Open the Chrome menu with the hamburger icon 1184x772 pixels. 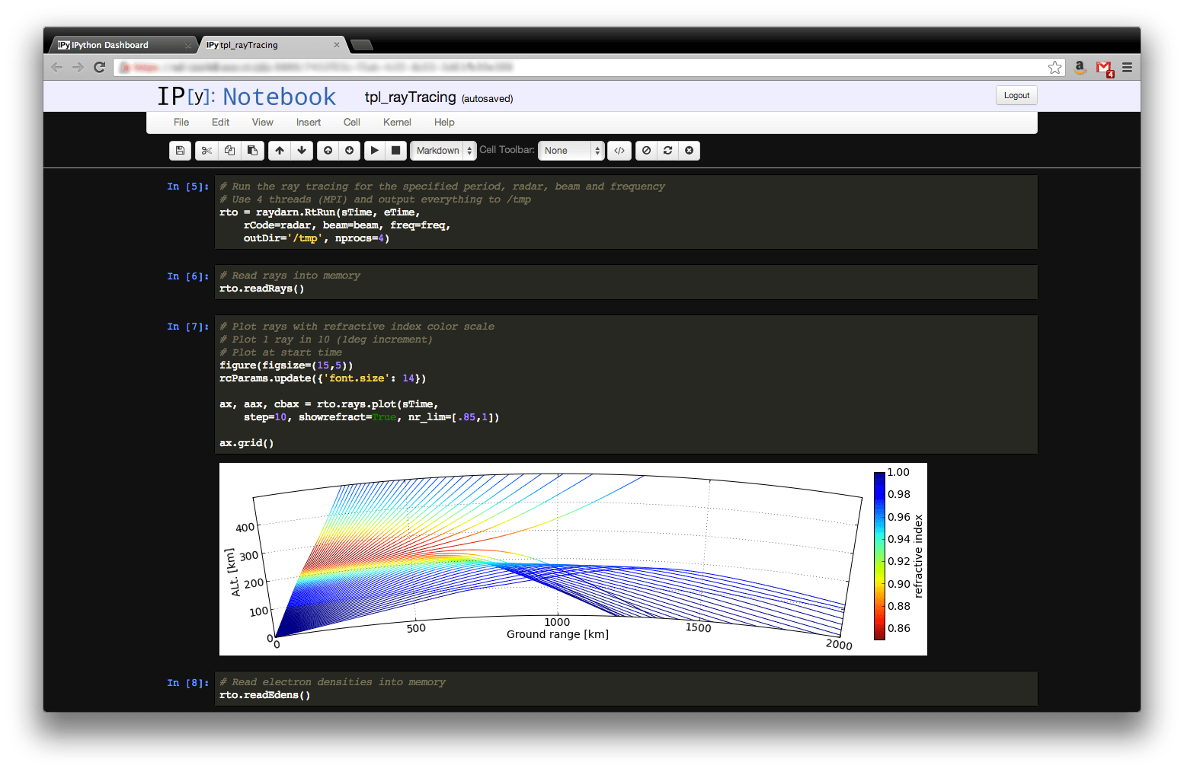pos(1127,67)
